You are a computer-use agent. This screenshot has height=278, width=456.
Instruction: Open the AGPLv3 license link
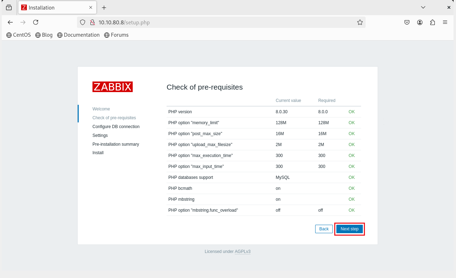242,252
